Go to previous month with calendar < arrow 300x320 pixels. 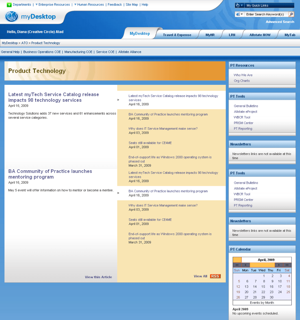point(246,265)
